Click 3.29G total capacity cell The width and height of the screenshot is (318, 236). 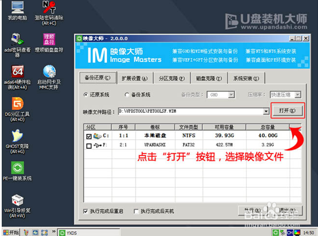268,145
